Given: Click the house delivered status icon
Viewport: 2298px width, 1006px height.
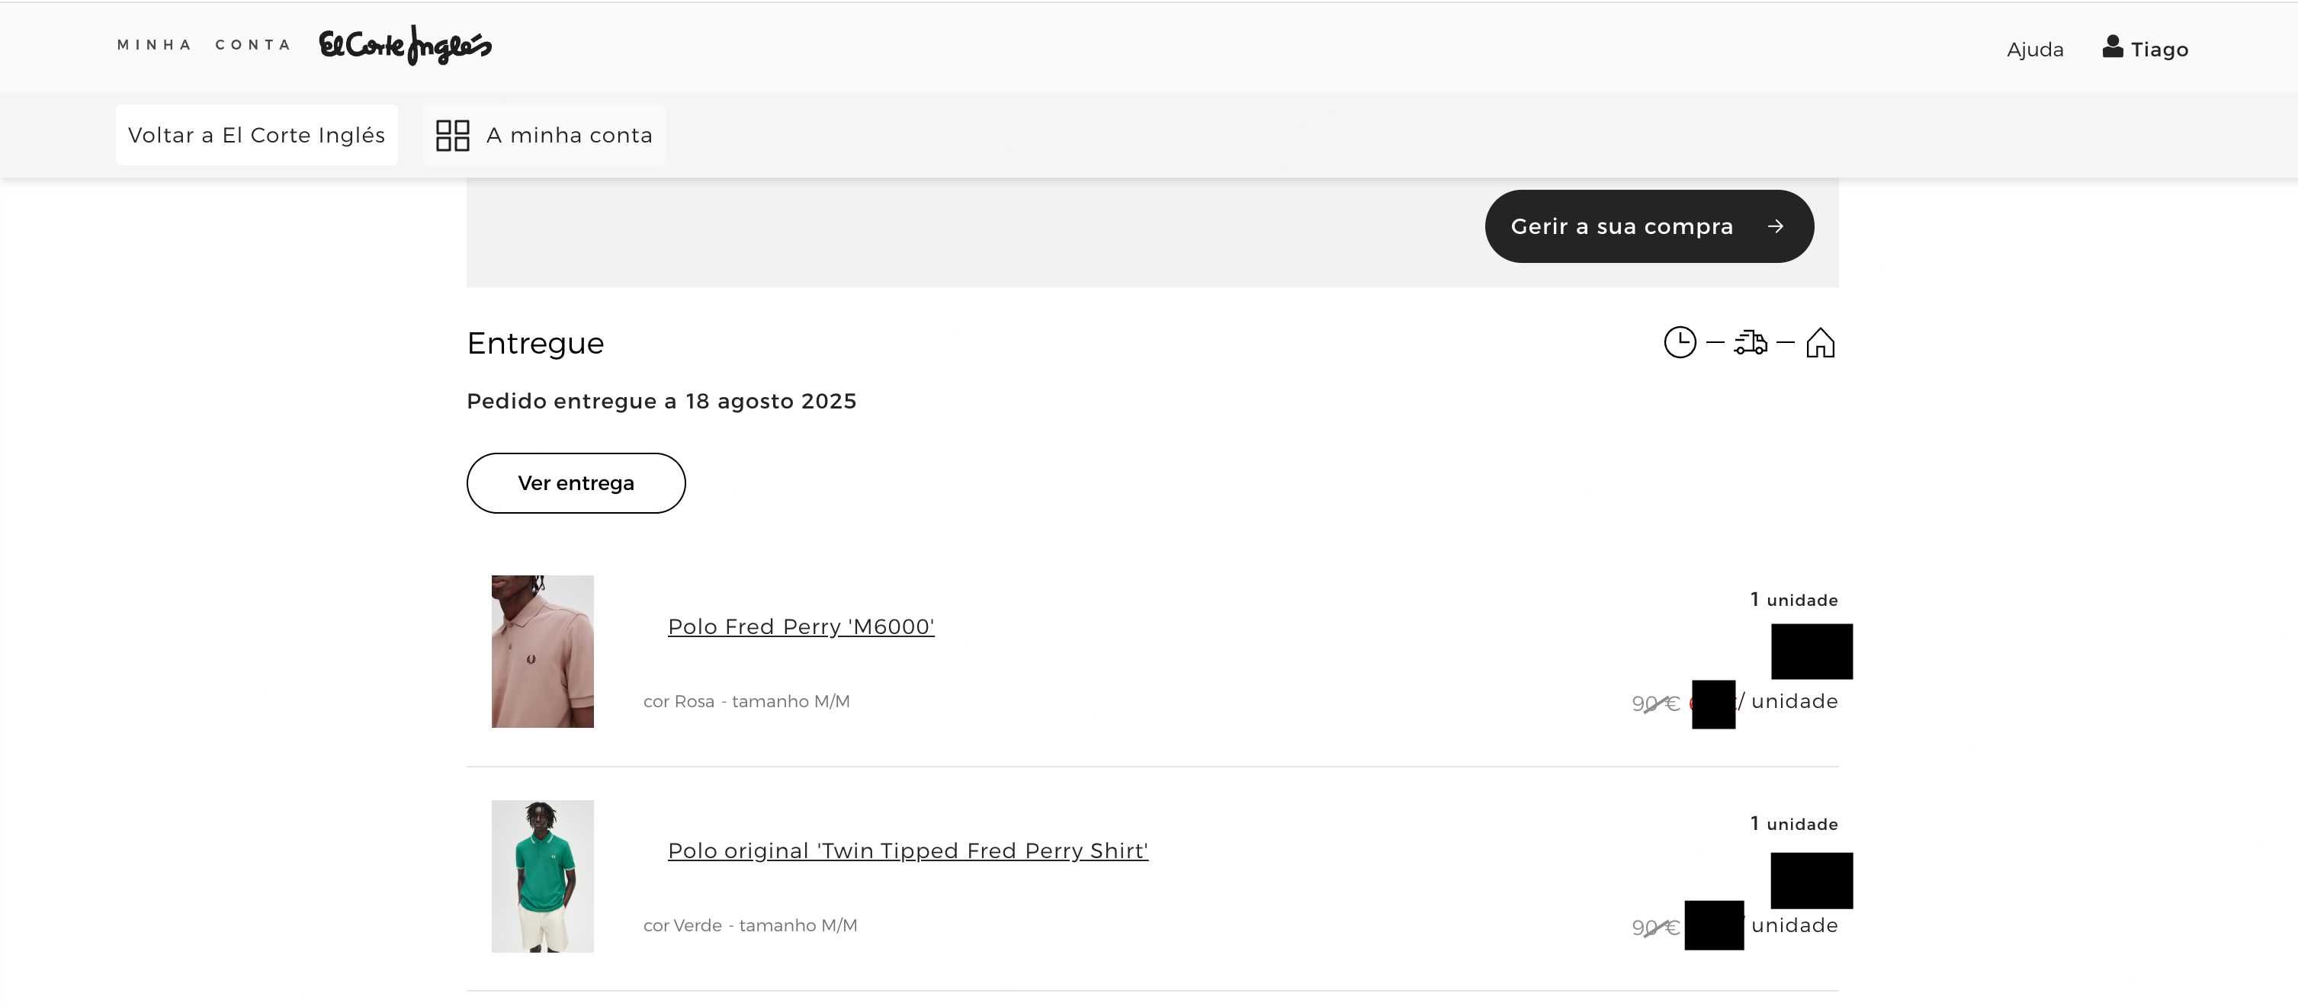Looking at the screenshot, I should tap(1820, 342).
